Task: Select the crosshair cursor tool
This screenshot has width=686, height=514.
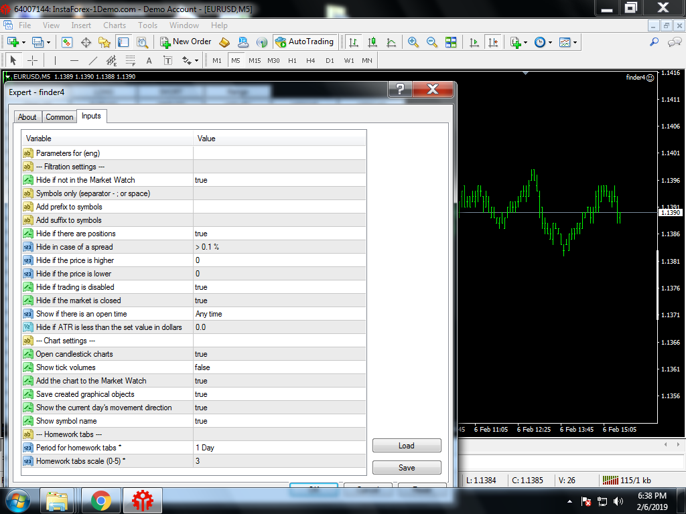Action: click(x=32, y=60)
